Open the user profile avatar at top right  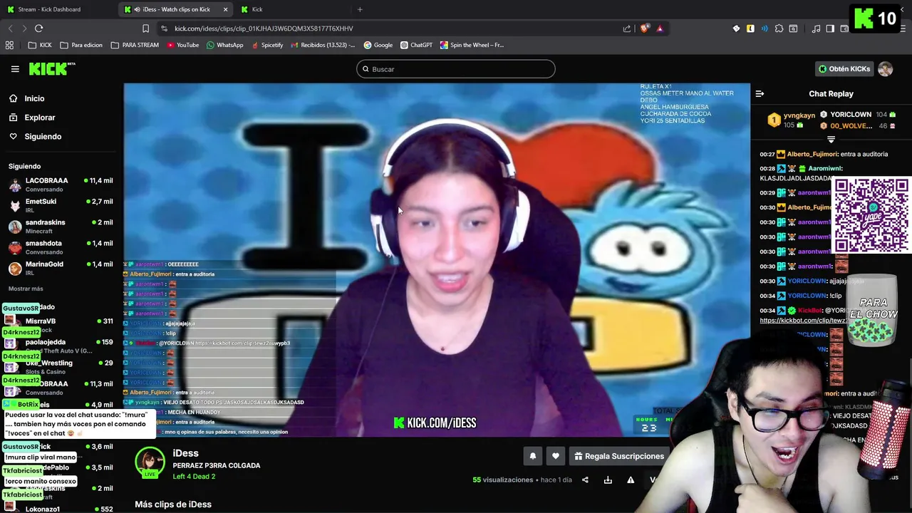pos(885,69)
